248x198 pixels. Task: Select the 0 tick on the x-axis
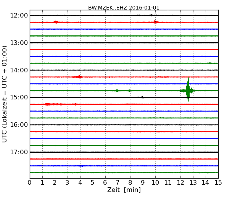[x=30, y=182]
